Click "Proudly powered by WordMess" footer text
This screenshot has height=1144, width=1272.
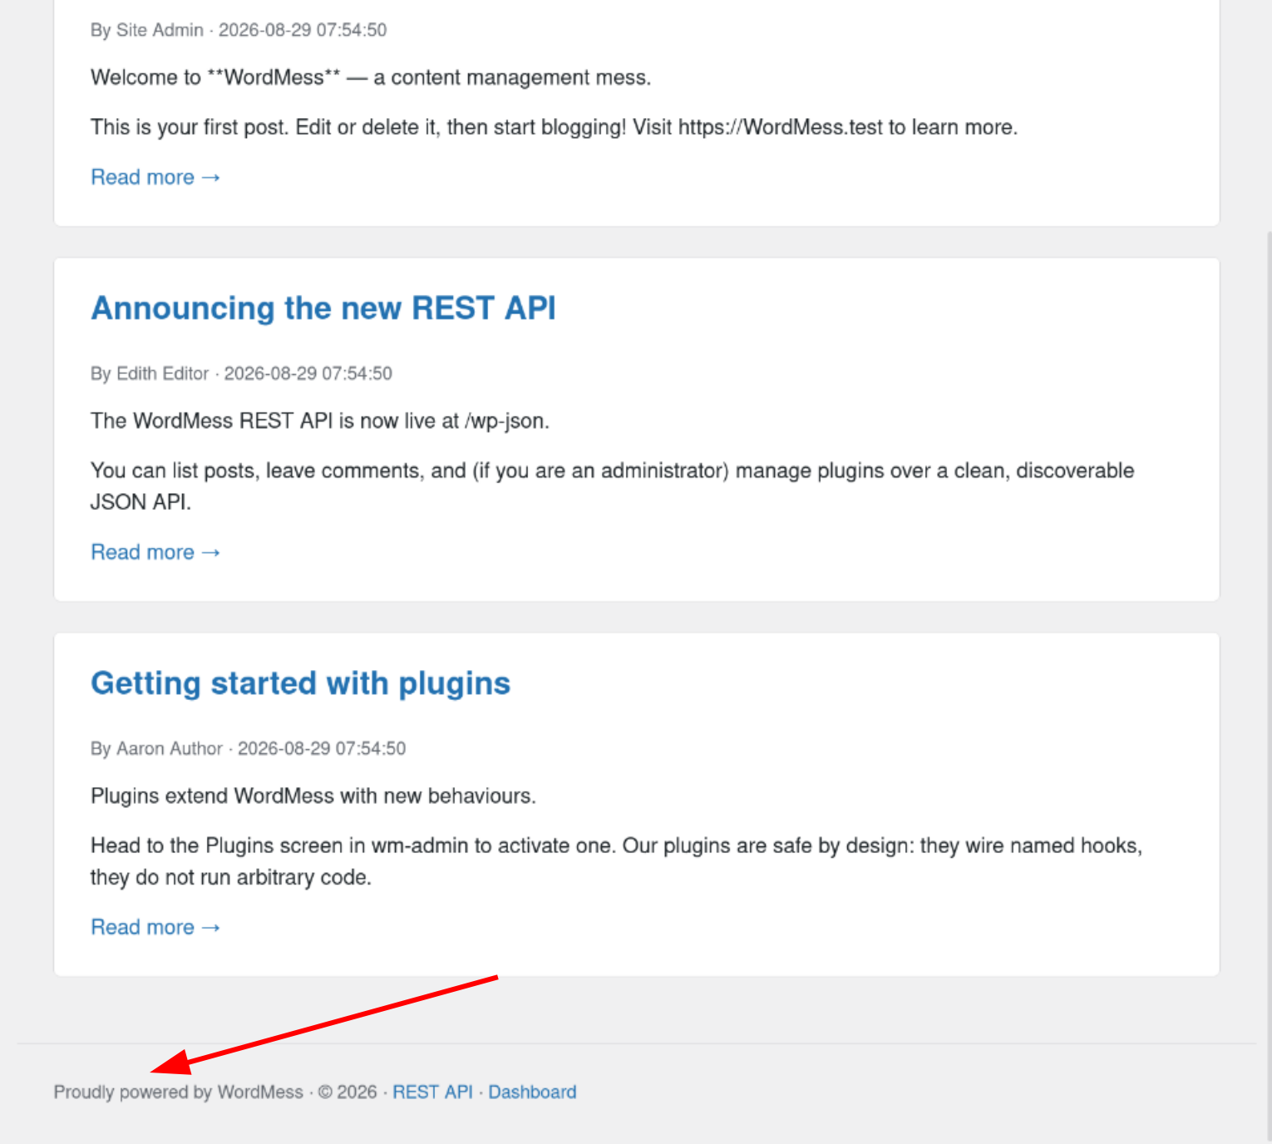(179, 1092)
